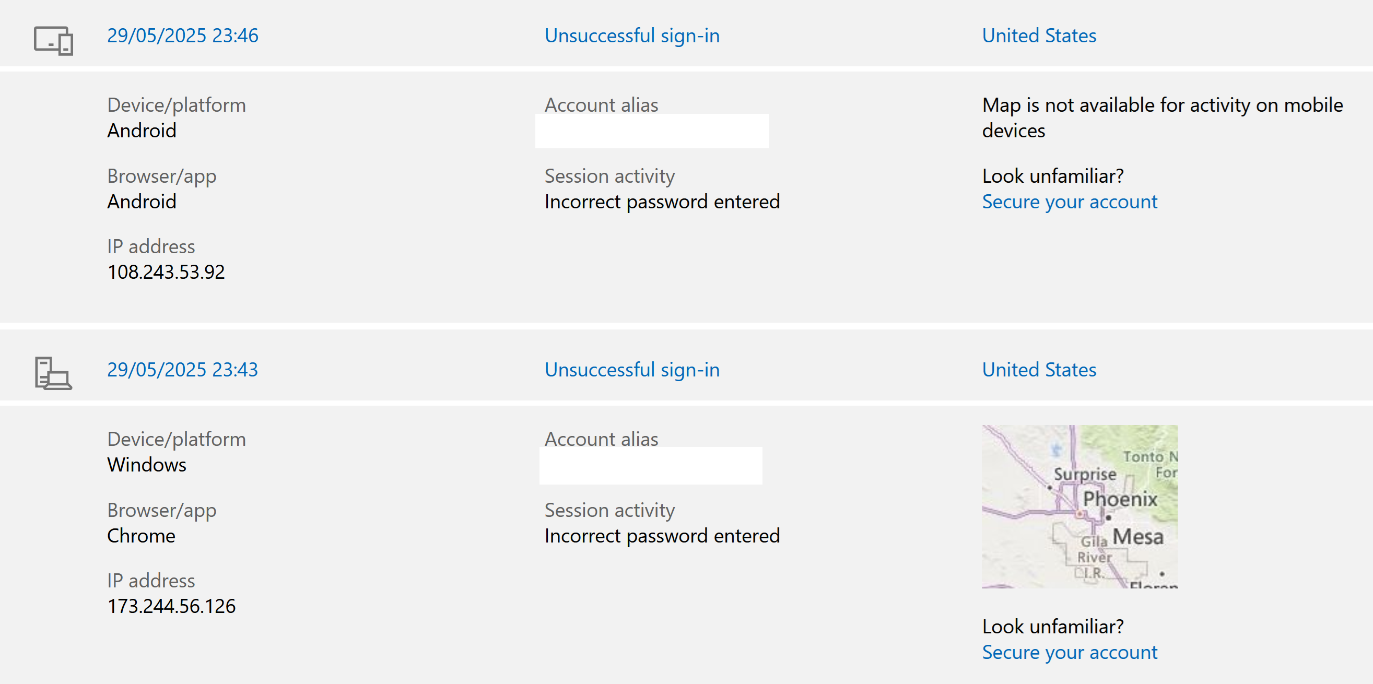Collapse the 29/05/2025 23:43 activity entry
The image size is (1373, 684).
[183, 370]
